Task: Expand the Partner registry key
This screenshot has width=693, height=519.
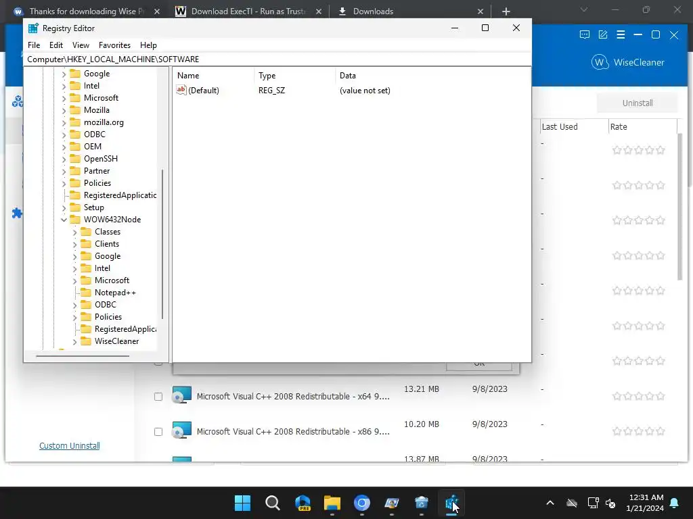Action: (x=64, y=171)
